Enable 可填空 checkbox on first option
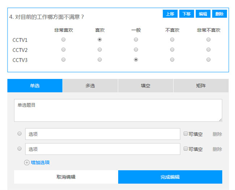 pos(186,134)
